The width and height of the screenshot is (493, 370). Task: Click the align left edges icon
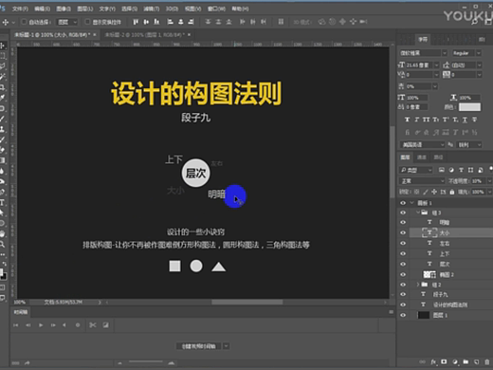pos(170,22)
